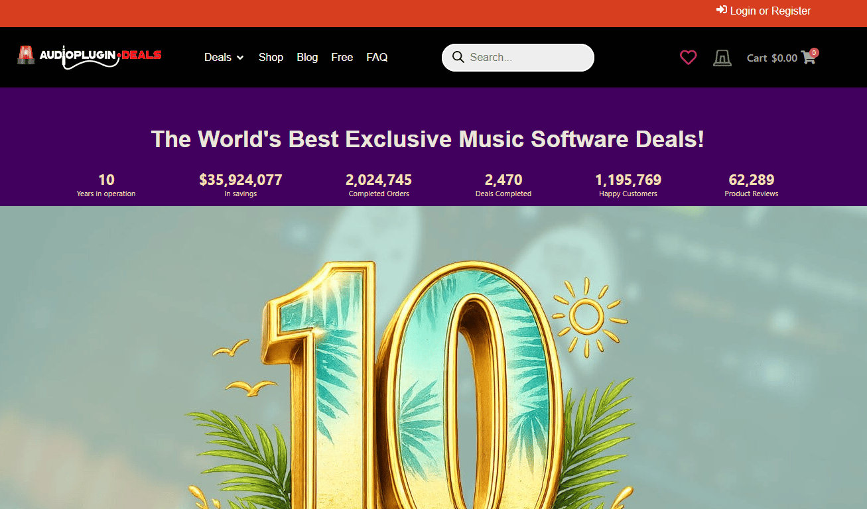Click the '1,195,769' happy customers figure

(628, 180)
